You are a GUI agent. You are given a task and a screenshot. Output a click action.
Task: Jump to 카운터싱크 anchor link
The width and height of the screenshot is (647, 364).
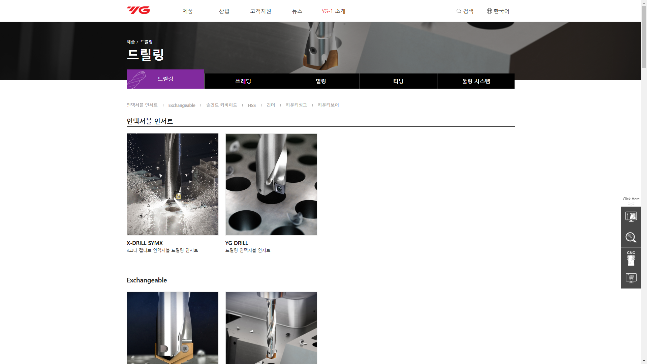point(296,105)
